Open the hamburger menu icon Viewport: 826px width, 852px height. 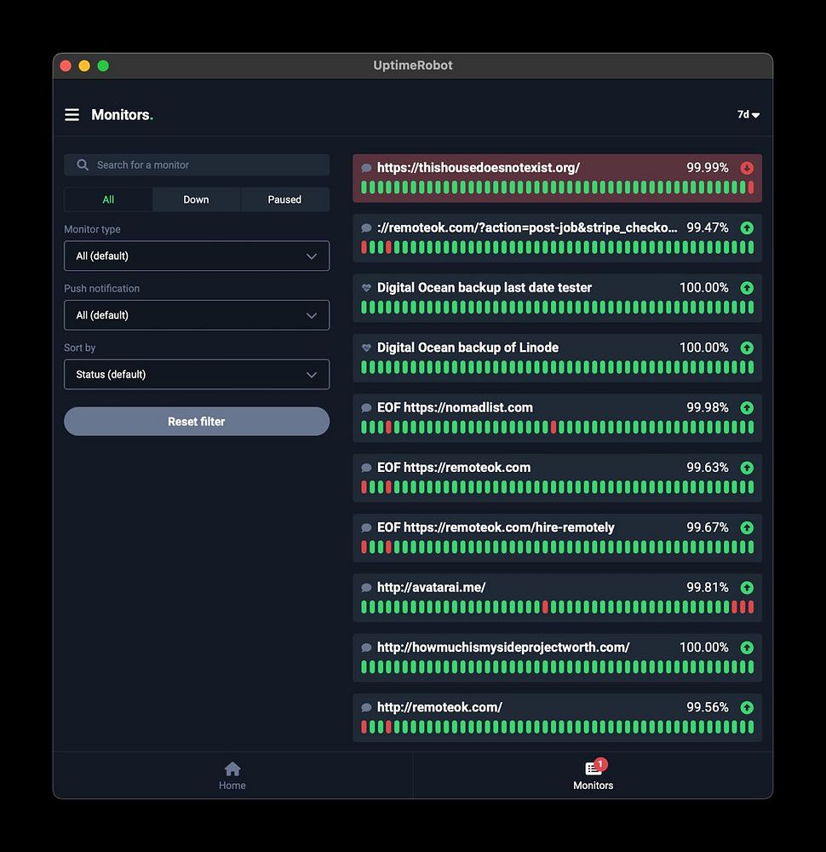pyautogui.click(x=72, y=115)
